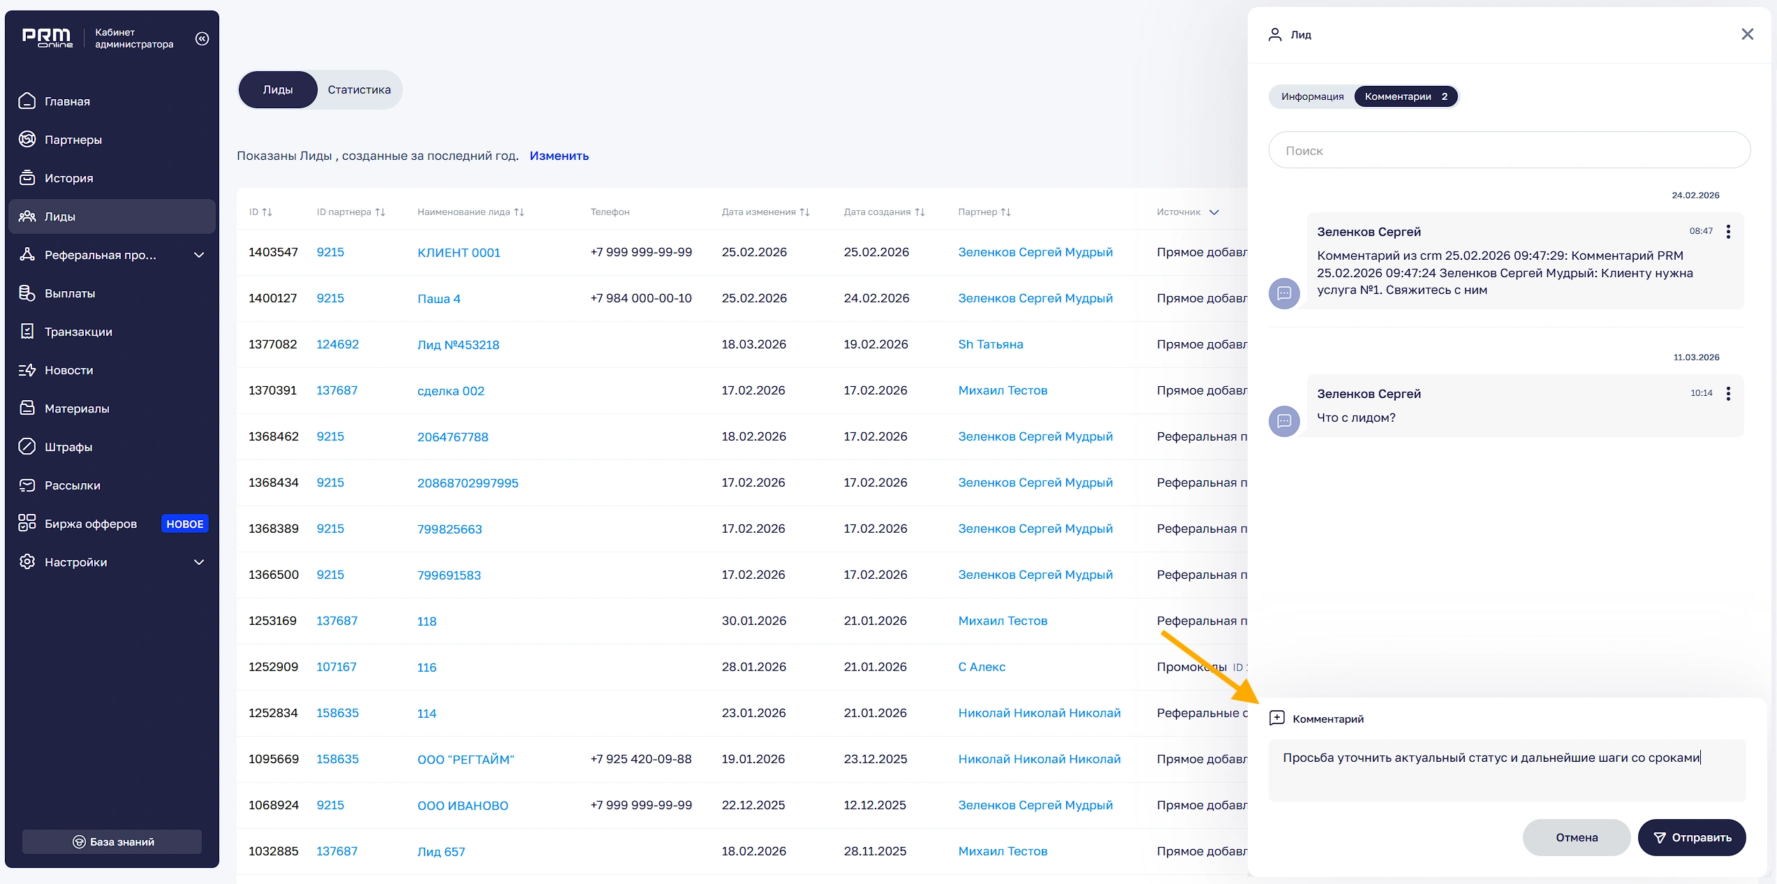
Task: Open the three-dot menu on Что с лидом comment
Action: (x=1728, y=394)
